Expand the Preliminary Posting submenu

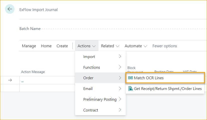coord(100,99)
